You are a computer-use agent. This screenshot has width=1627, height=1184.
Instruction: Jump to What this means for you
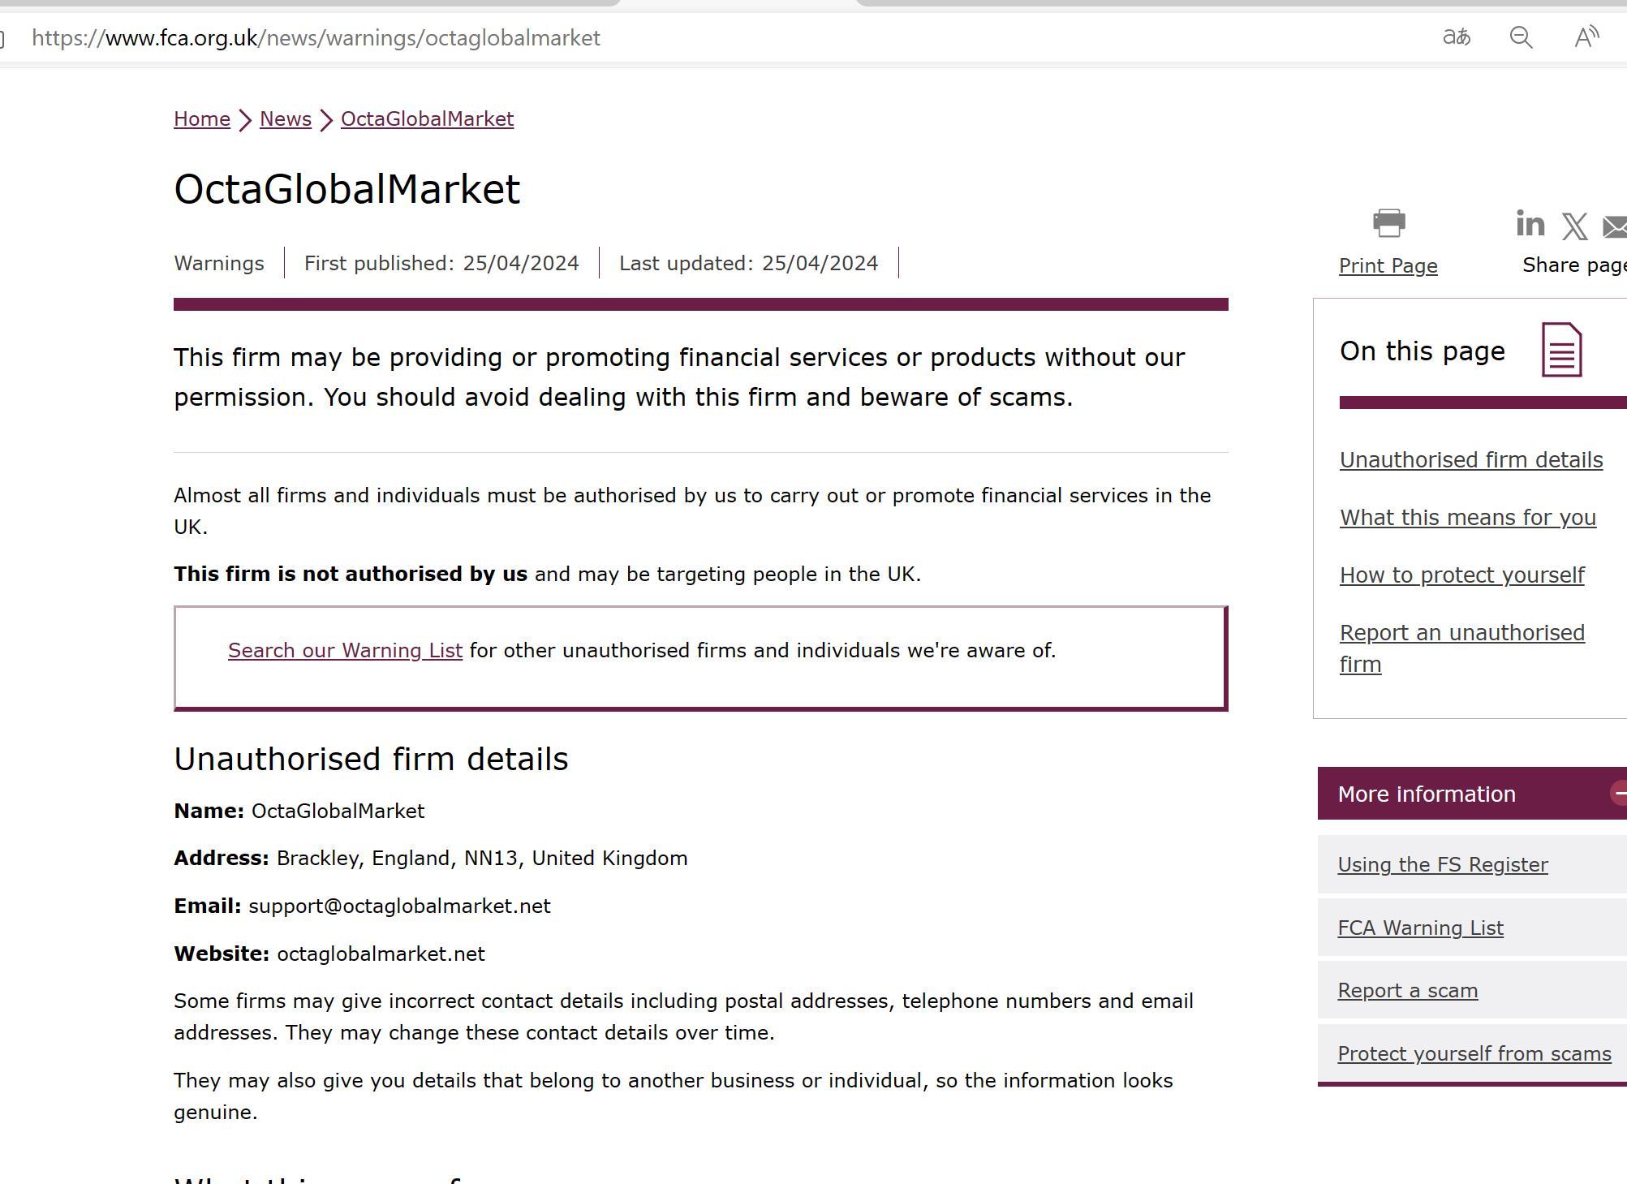point(1467,518)
